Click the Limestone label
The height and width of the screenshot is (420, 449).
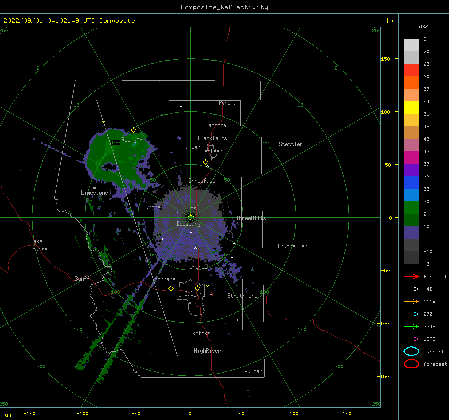click(x=94, y=193)
